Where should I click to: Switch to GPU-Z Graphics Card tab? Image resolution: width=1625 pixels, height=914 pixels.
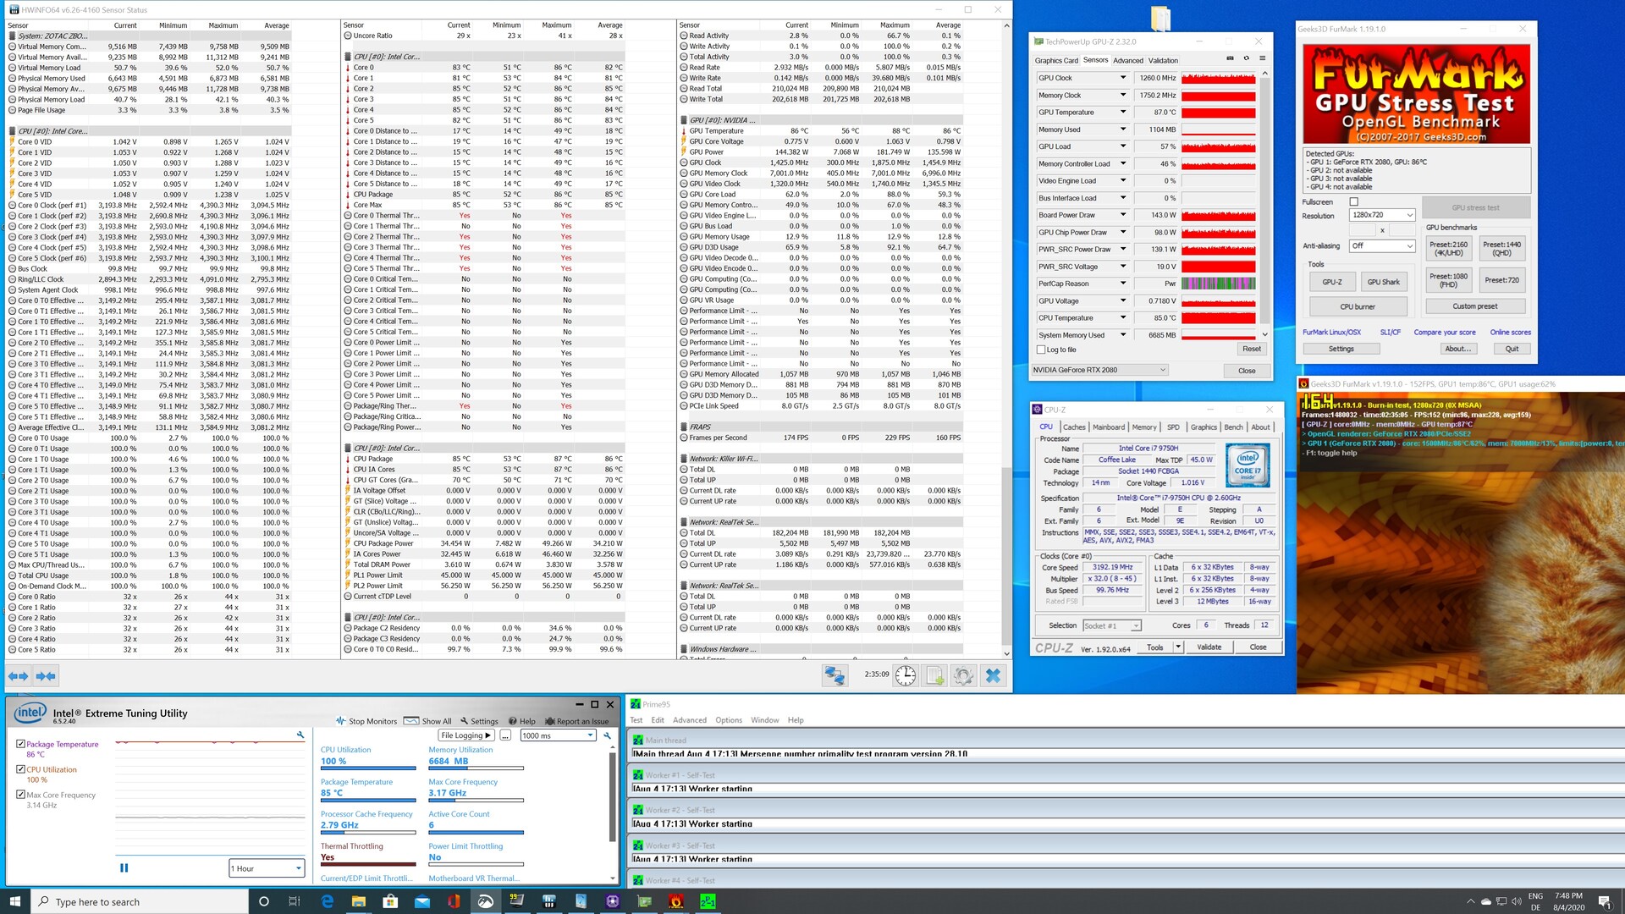(1056, 60)
